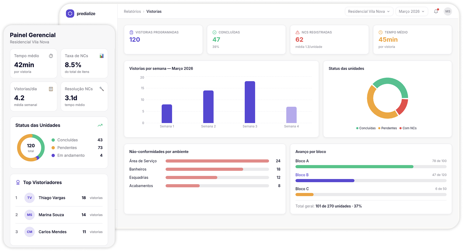Select the Vistorias breadcrumb item

click(154, 11)
